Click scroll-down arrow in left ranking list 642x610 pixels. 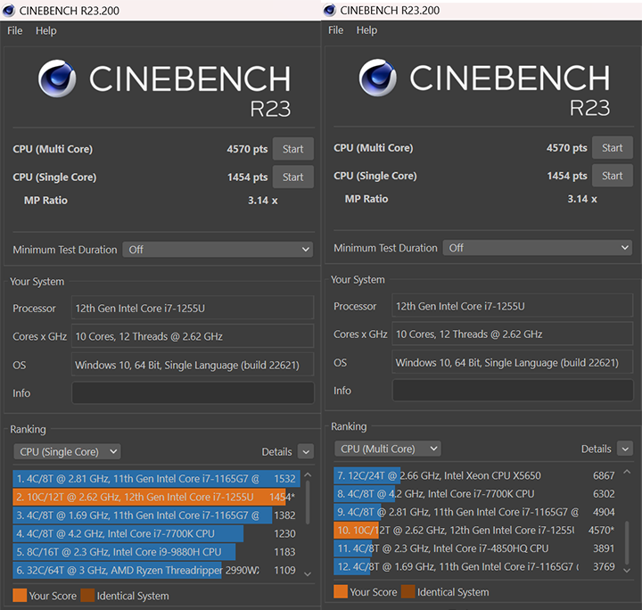coord(309,573)
